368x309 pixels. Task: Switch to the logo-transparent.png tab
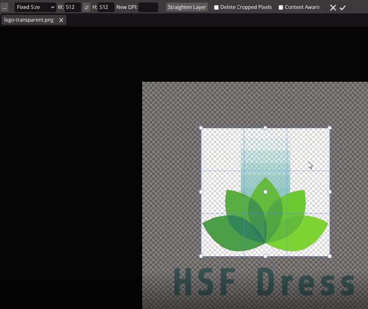point(29,20)
